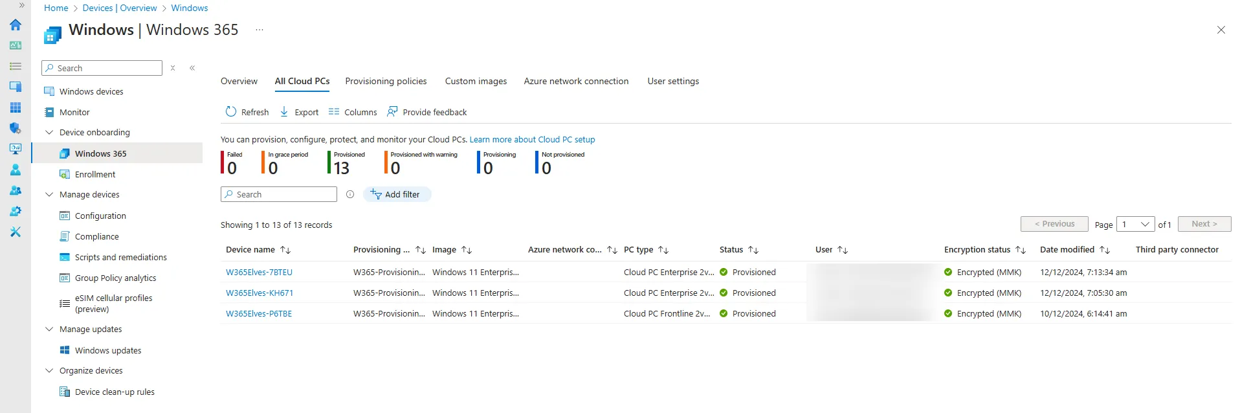Open the Page number dropdown
Screen dimensions: 1240x413
[x=1136, y=224]
